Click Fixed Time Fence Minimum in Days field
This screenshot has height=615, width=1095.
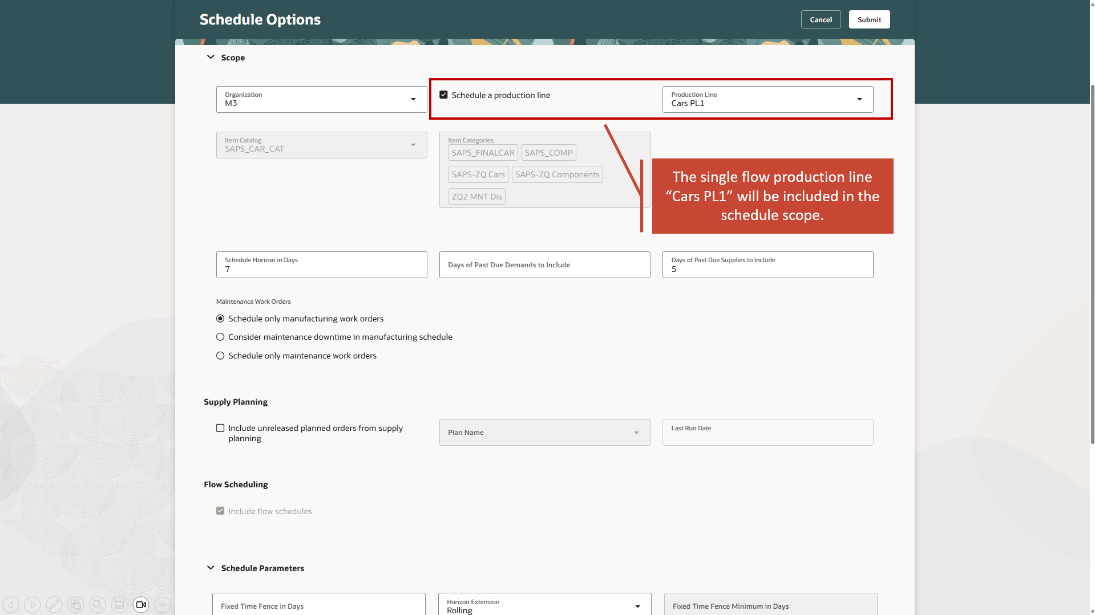[771, 604]
